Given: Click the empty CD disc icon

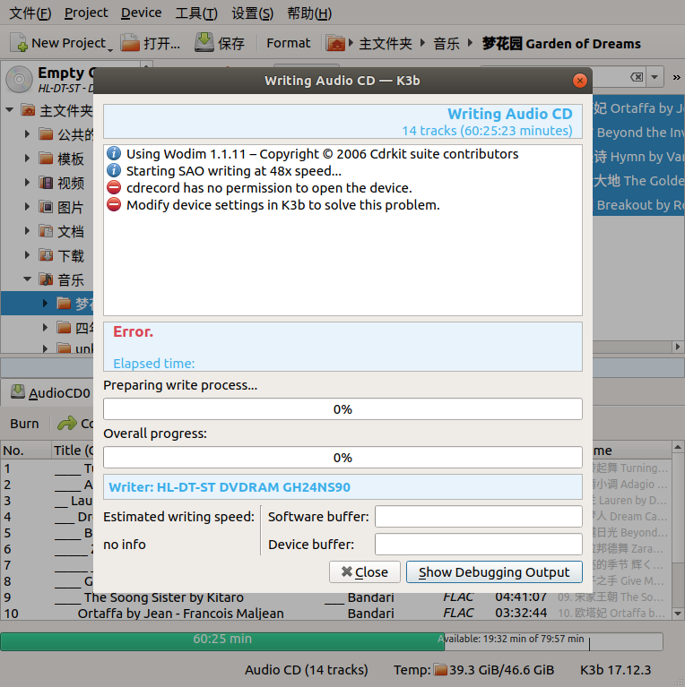Looking at the screenshot, I should [19, 80].
